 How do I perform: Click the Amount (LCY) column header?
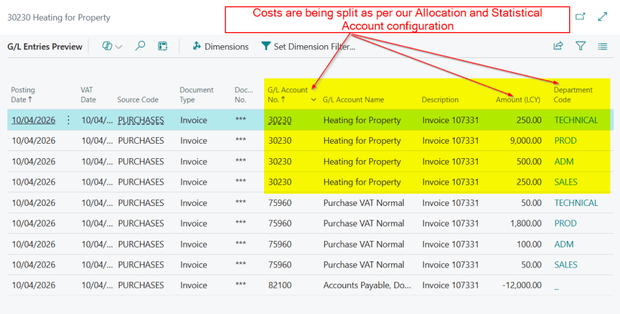[518, 100]
